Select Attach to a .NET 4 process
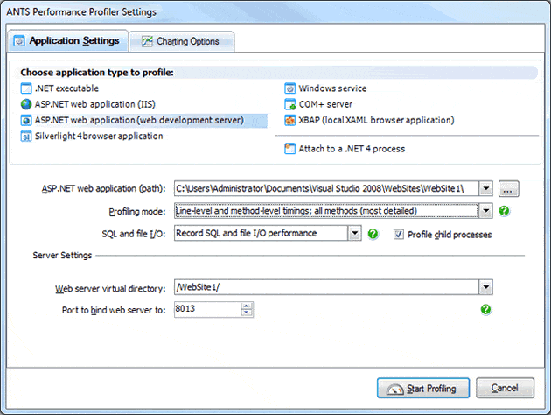Viewport: 551px width, 415px height. click(345, 149)
